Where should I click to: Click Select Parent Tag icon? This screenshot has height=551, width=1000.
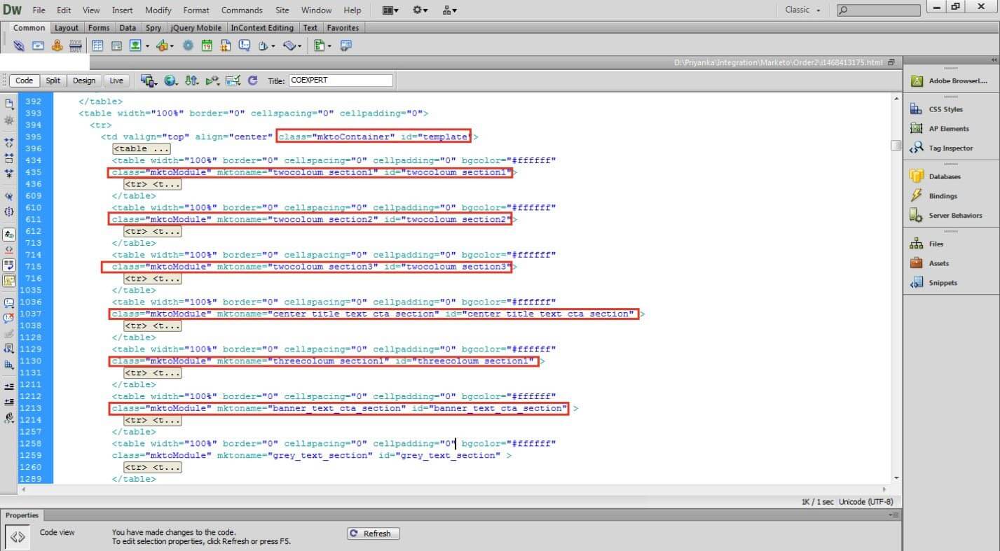pos(9,196)
